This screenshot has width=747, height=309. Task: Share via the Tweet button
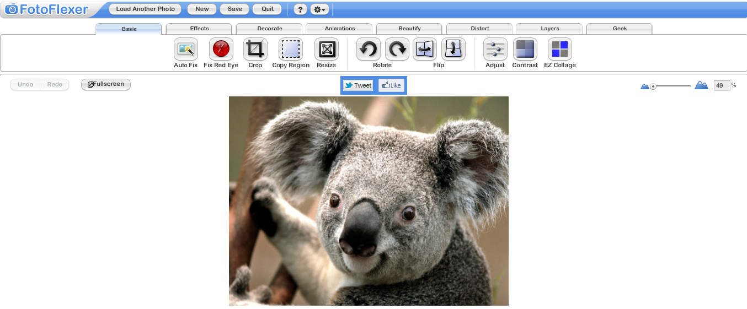[x=358, y=85]
